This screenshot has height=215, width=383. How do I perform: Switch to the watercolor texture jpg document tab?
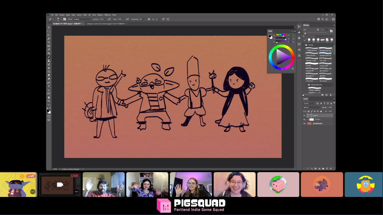point(106,23)
